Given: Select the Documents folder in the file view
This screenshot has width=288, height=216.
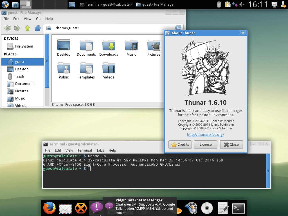Looking at the screenshot, I should point(86,48).
